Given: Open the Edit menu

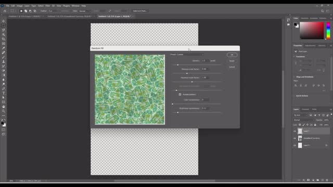Looking at the screenshot, I should click(13, 6).
